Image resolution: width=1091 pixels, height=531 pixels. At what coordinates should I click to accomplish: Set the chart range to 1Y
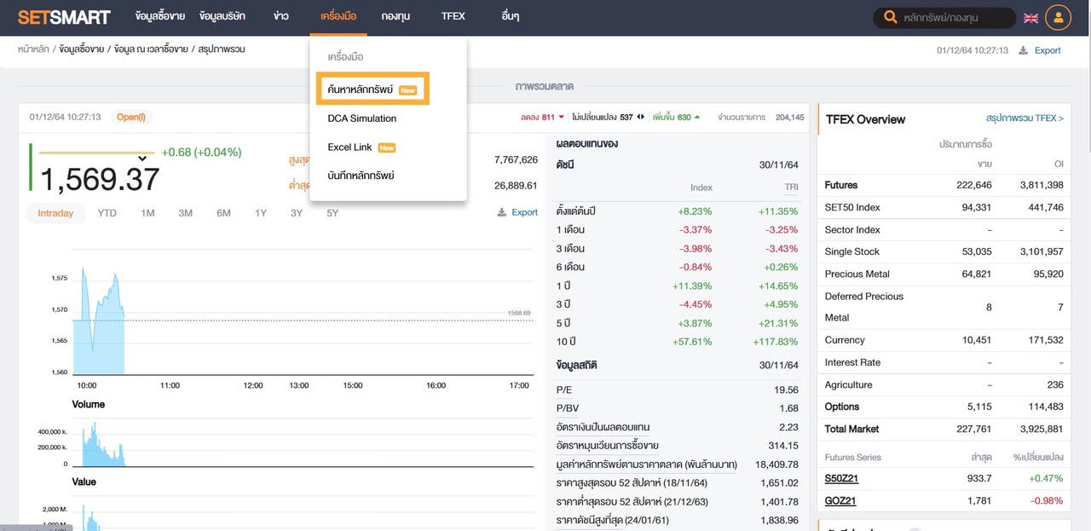(x=261, y=213)
